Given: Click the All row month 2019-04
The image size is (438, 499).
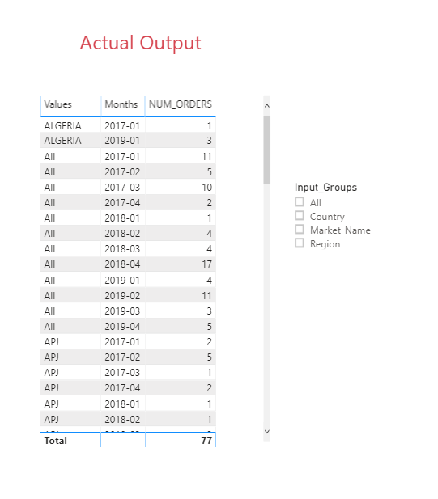Looking at the screenshot, I should click(122, 327).
